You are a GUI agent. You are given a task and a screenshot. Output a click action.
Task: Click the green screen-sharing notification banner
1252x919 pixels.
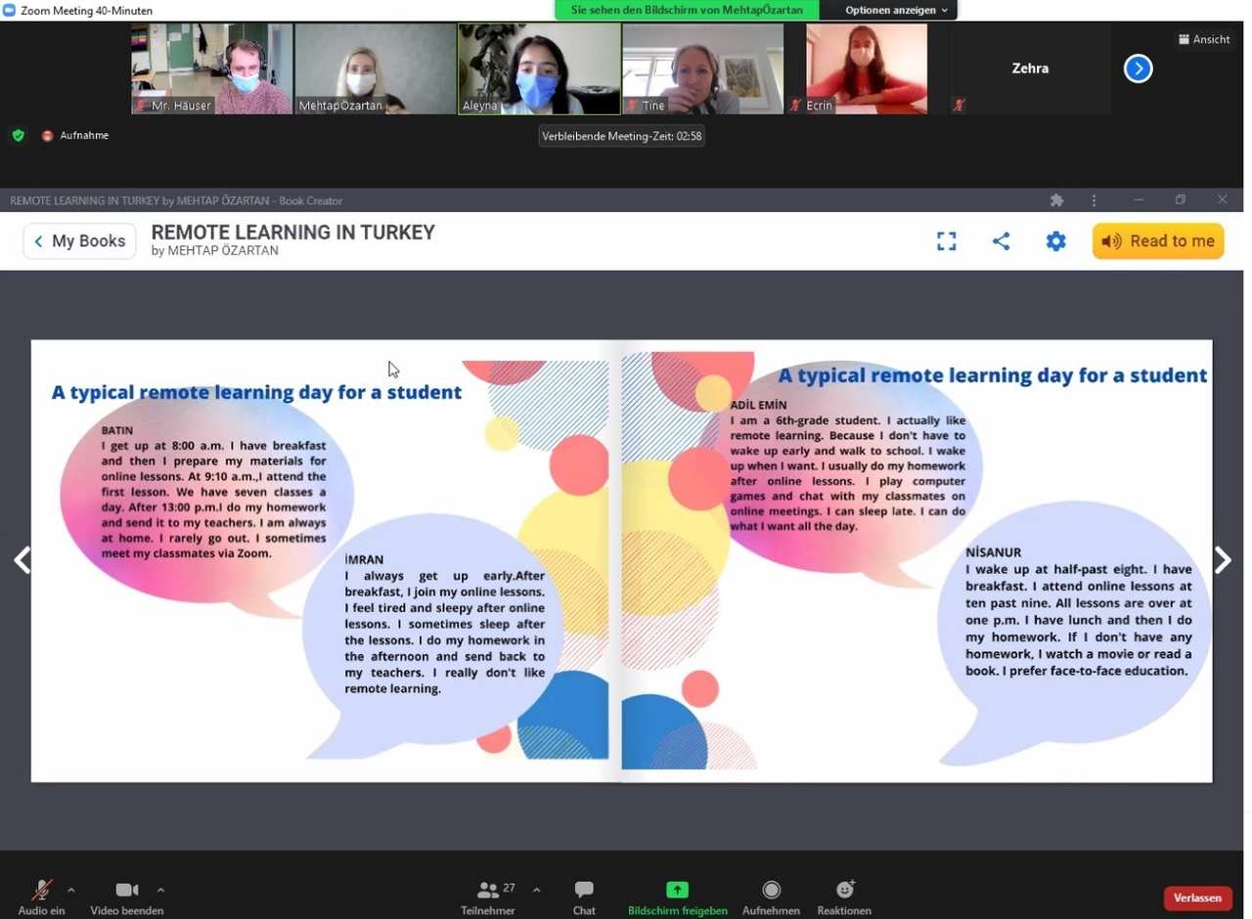pyautogui.click(x=688, y=10)
